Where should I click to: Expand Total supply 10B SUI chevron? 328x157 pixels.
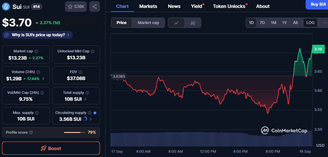click(x=86, y=99)
